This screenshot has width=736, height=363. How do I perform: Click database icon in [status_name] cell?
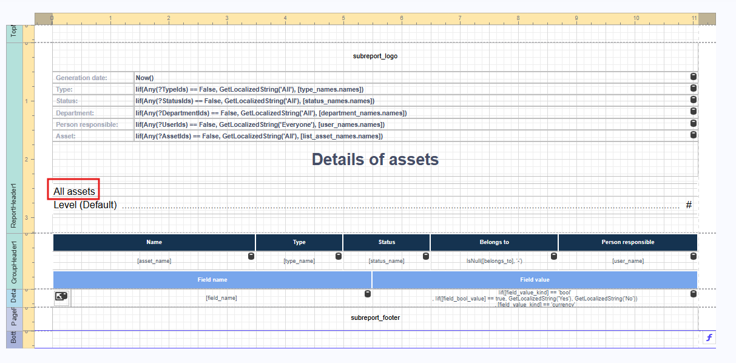pyautogui.click(x=425, y=257)
